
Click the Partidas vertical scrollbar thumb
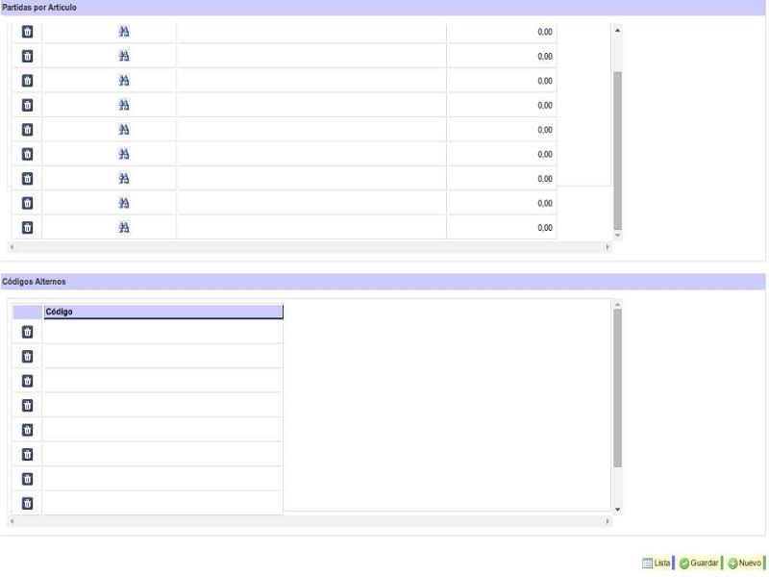click(x=617, y=149)
